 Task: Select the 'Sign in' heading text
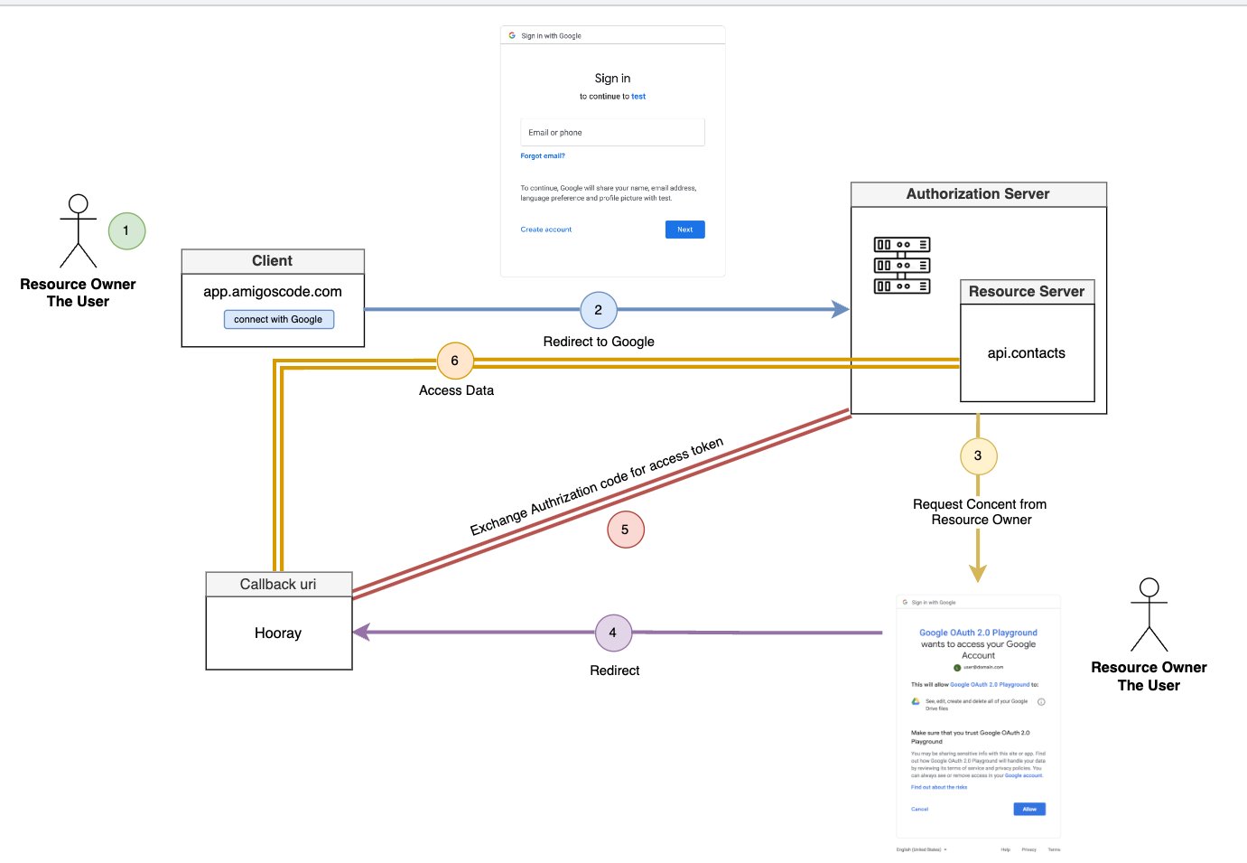tap(612, 79)
